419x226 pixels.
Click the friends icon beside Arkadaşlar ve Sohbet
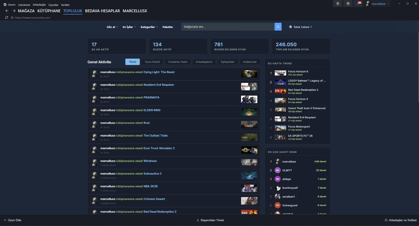point(386,220)
